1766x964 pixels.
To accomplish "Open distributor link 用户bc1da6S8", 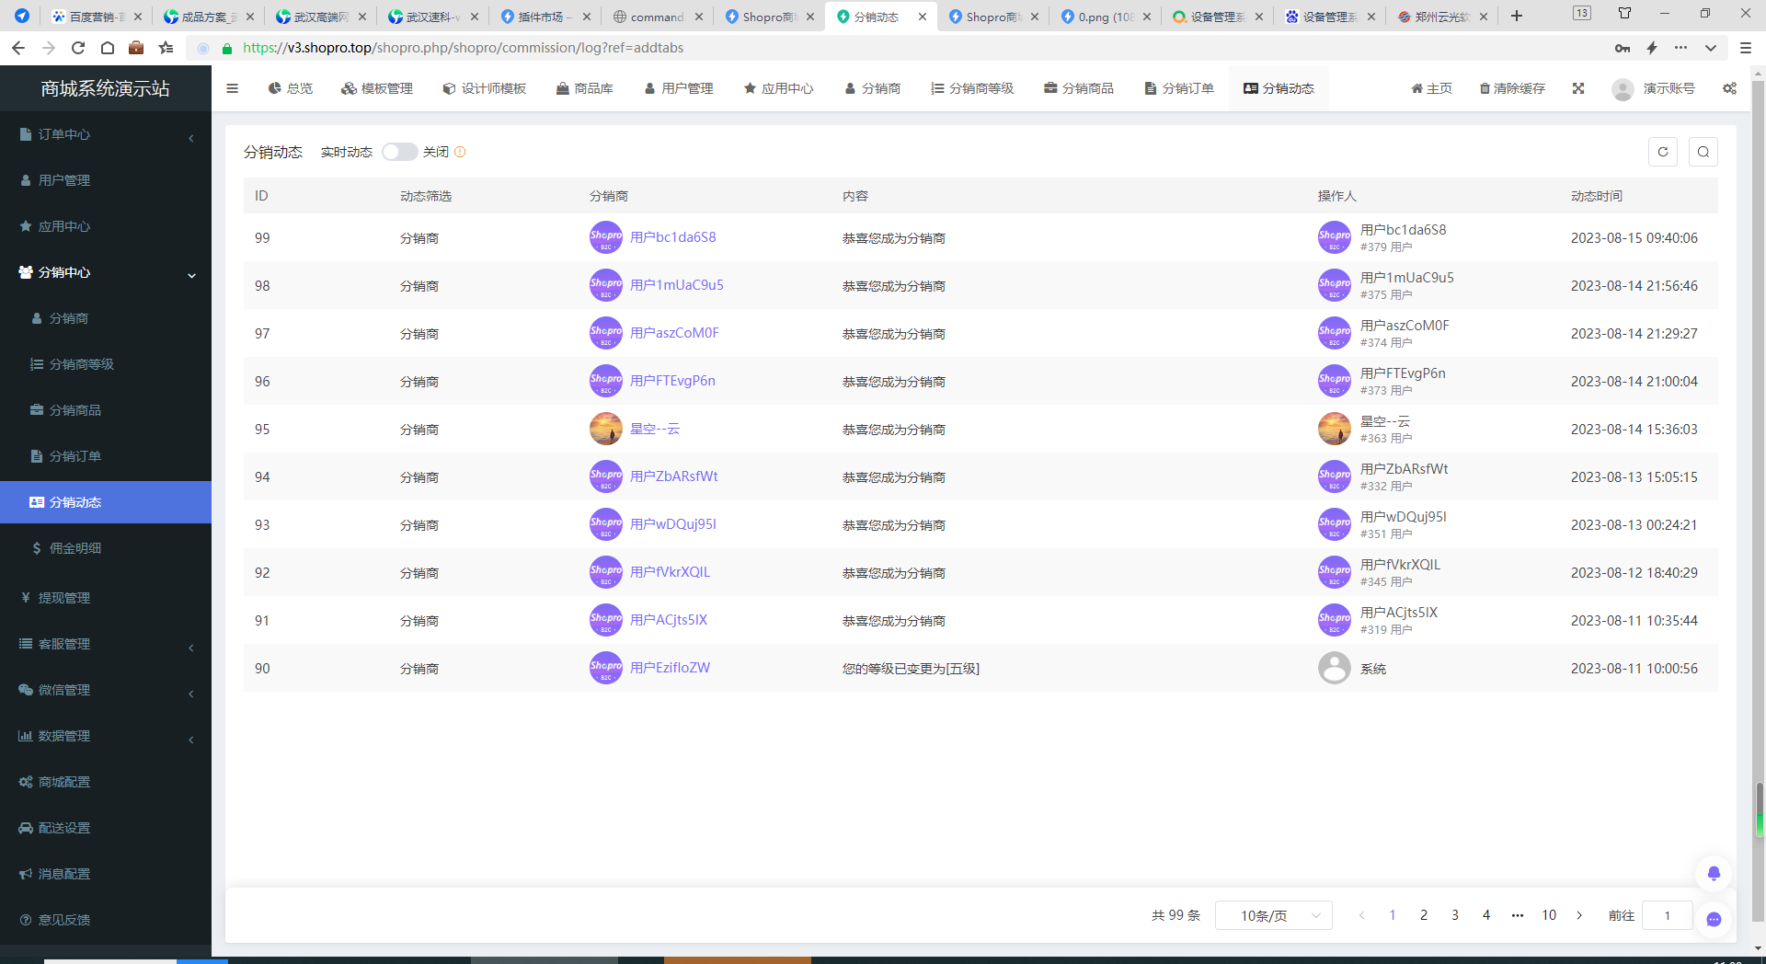I will pyautogui.click(x=673, y=237).
